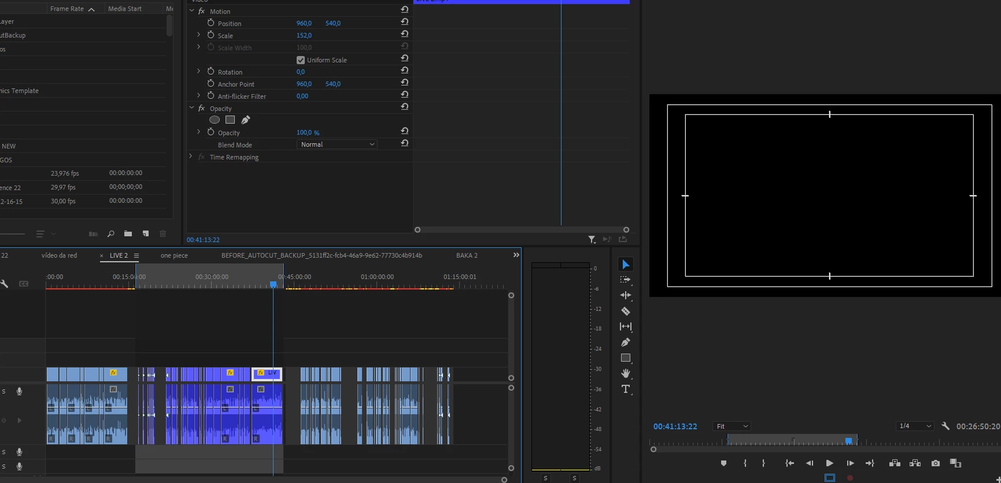Click the Mark Out button
Viewport: 1001px width, 483px height.
[x=763, y=463]
